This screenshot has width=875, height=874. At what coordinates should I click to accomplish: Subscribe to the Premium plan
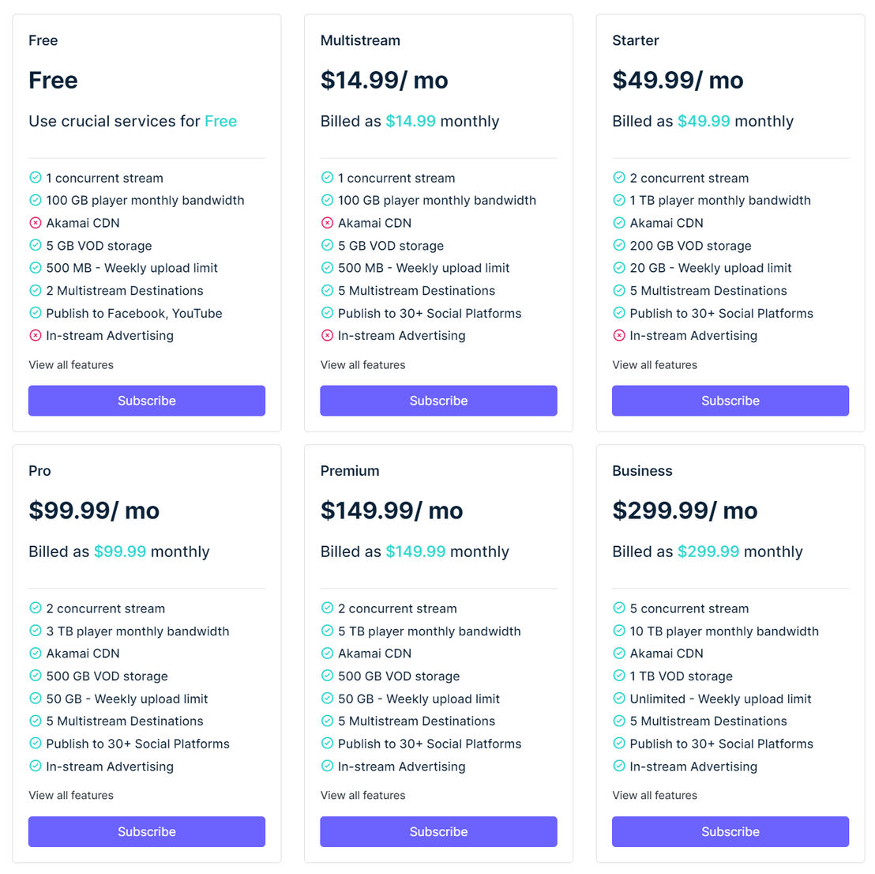tap(438, 831)
